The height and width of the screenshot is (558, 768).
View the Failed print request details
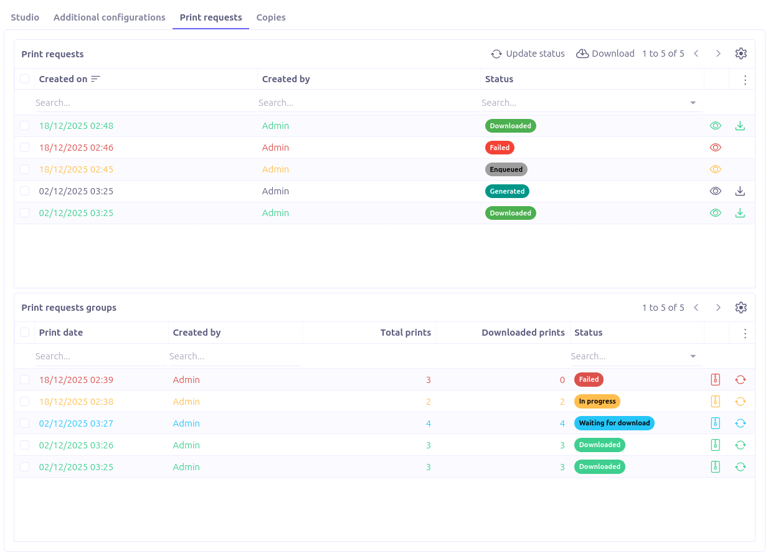(716, 148)
